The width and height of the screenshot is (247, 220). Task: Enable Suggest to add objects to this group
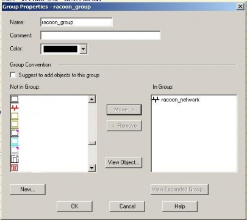coord(13,75)
